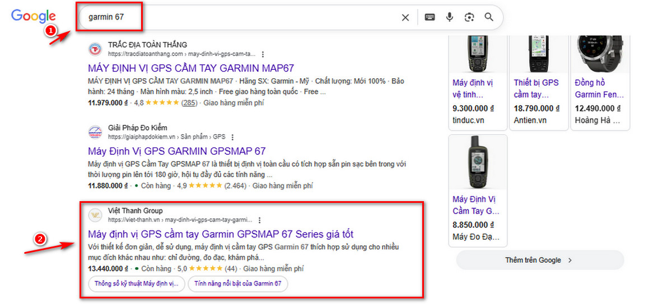Click the tinduc.vn seller name
Viewport: 672px width, 304px height.
click(469, 120)
